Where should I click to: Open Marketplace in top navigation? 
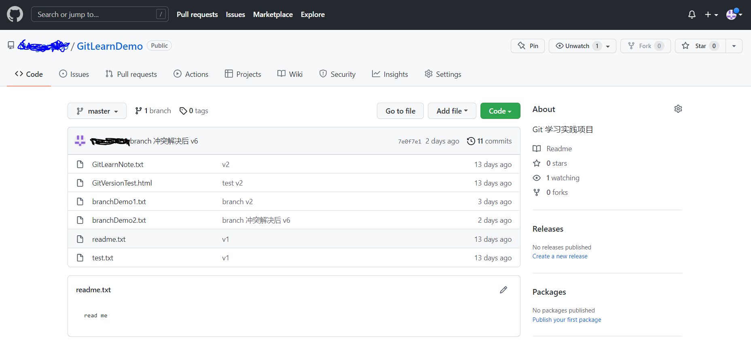[x=273, y=15]
